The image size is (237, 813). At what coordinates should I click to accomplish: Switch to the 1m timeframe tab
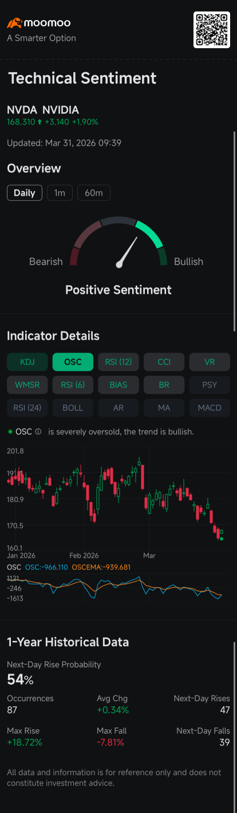(x=60, y=193)
